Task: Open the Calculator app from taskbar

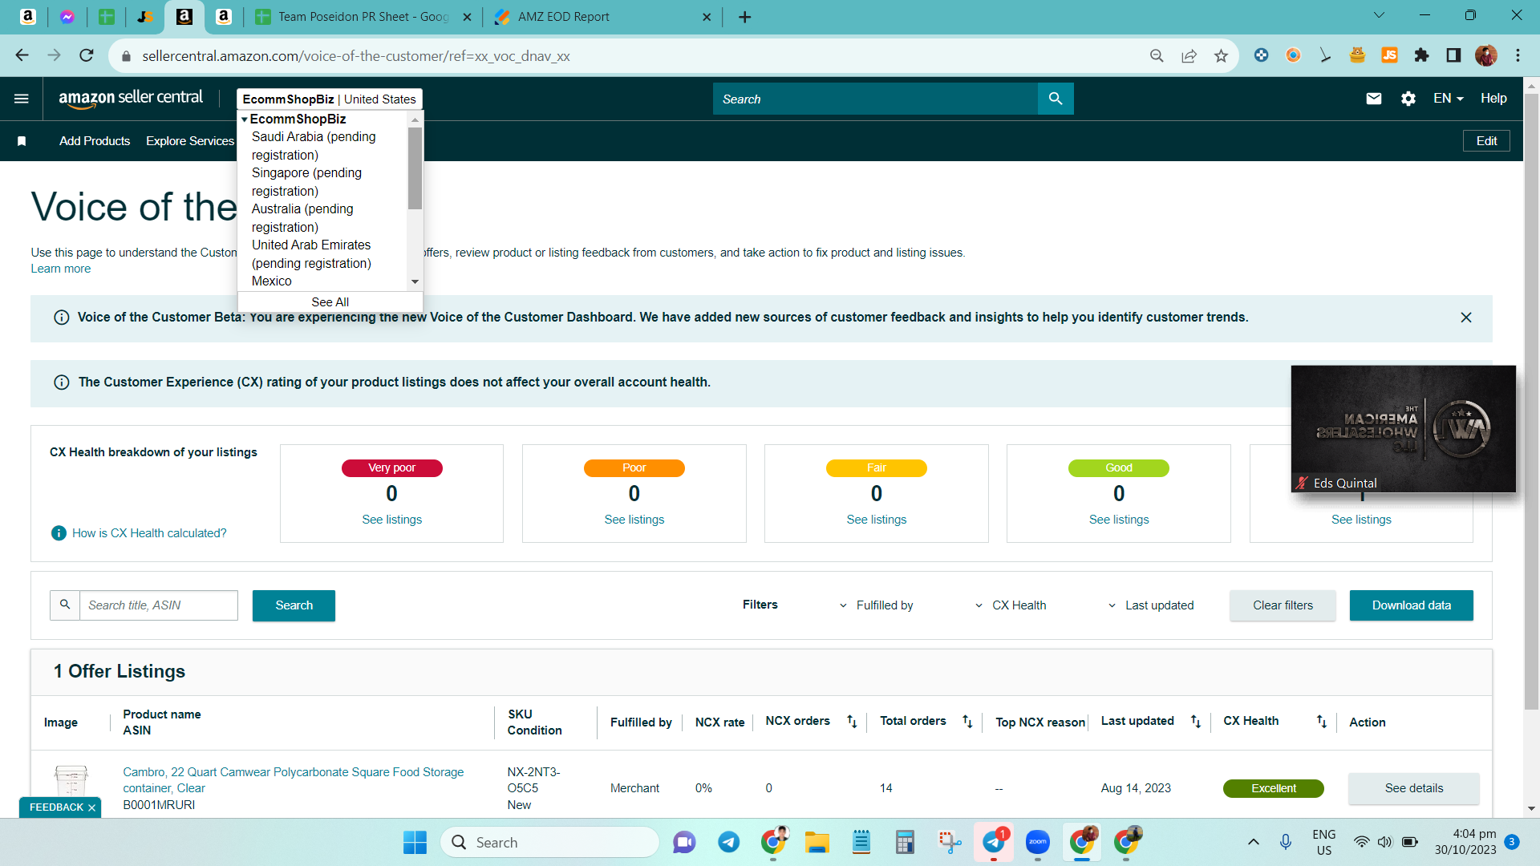Action: pyautogui.click(x=905, y=842)
